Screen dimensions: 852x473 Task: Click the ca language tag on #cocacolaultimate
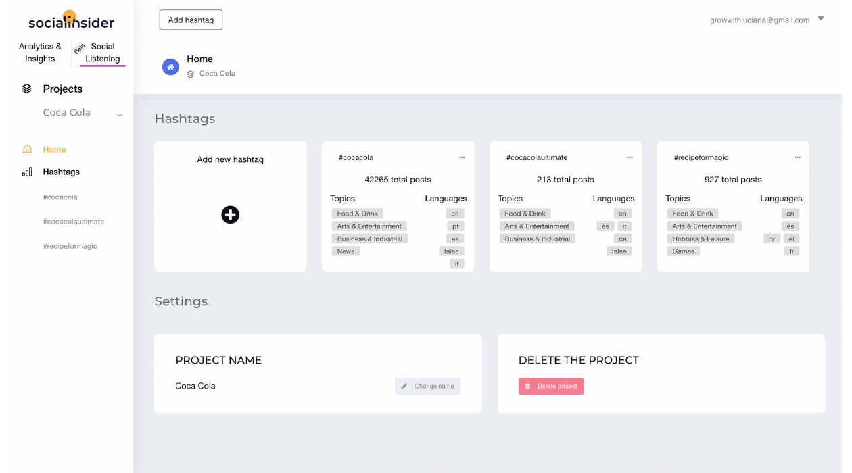click(623, 239)
